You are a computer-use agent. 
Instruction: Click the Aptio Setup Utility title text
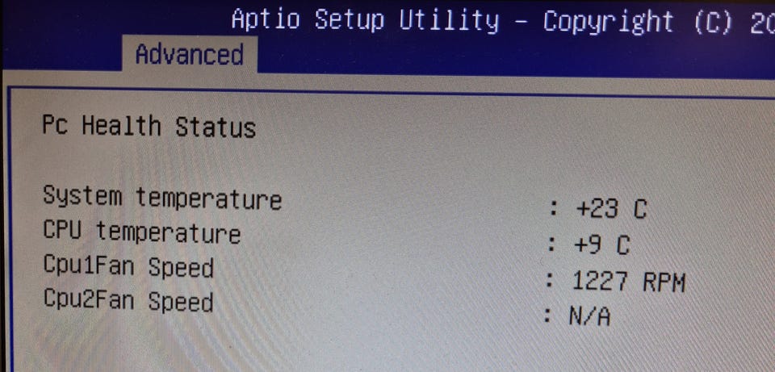tap(365, 21)
